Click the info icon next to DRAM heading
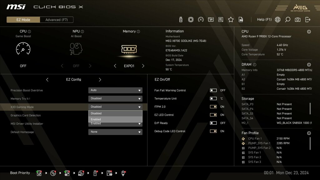 [255, 65]
